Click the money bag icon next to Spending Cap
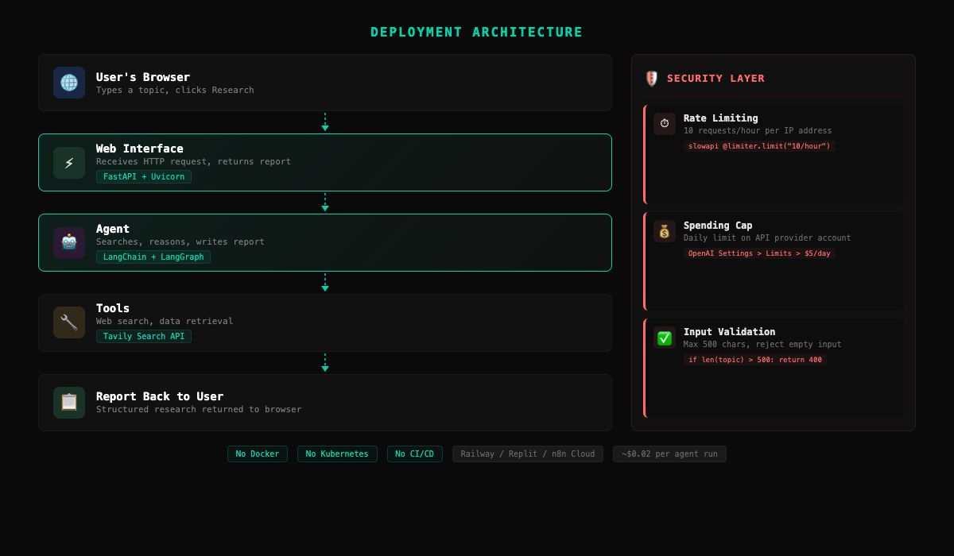 click(665, 231)
